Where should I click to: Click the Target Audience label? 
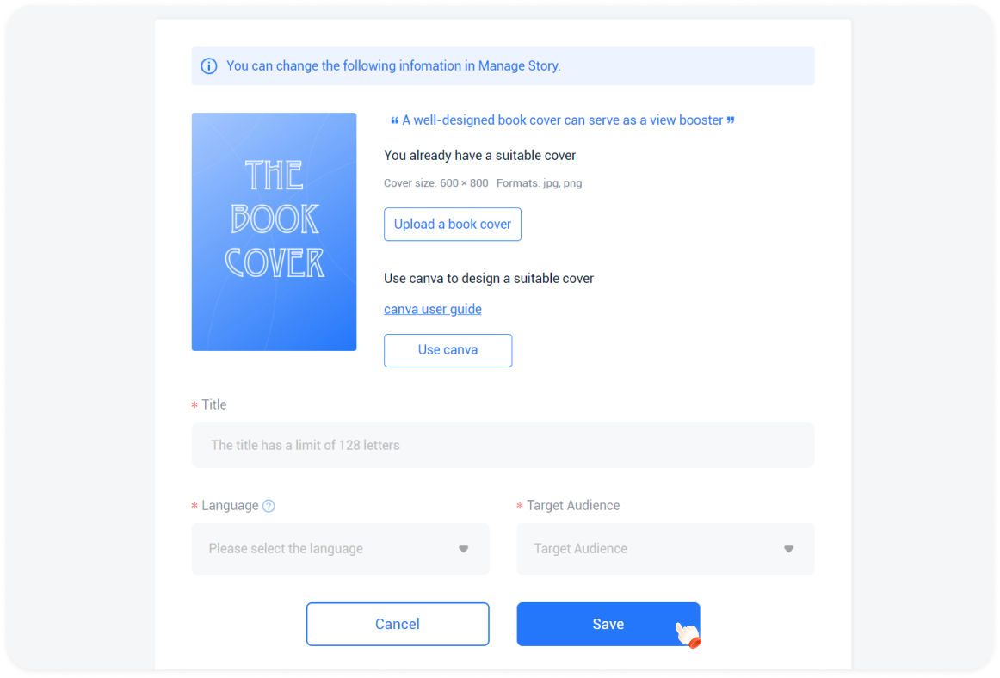572,505
